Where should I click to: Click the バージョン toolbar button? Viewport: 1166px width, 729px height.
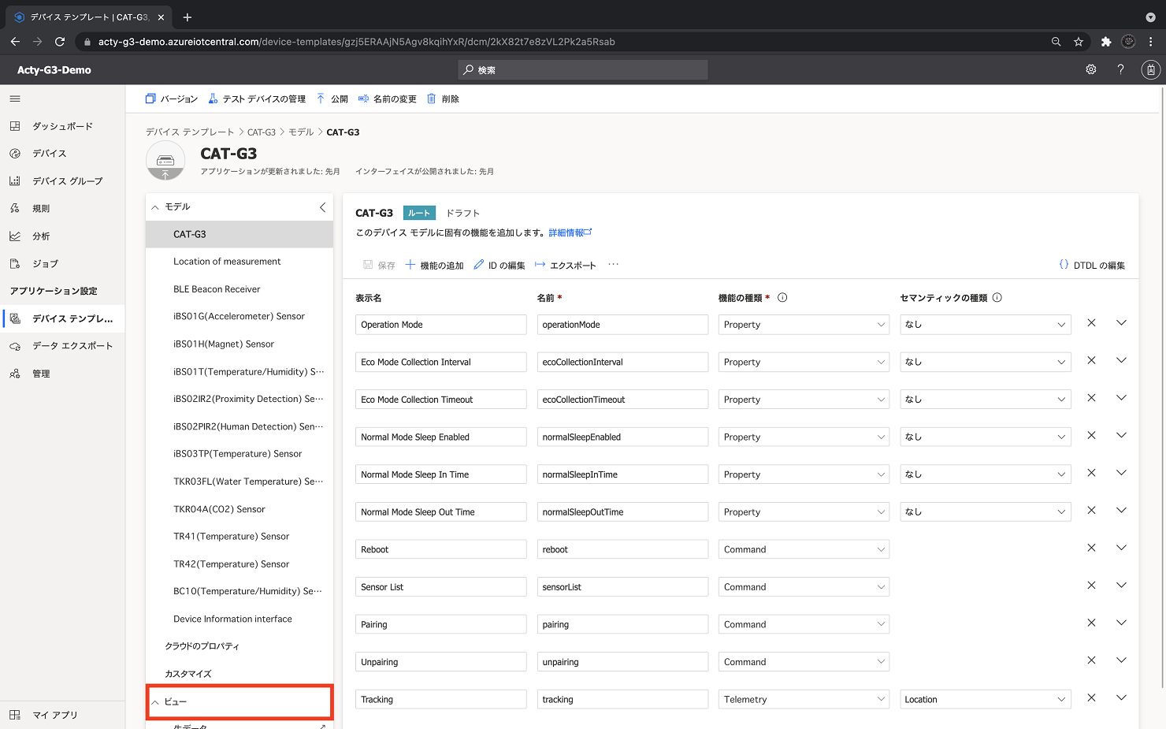[x=172, y=99]
